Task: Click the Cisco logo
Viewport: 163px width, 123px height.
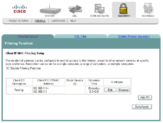Action: [x=20, y=9]
